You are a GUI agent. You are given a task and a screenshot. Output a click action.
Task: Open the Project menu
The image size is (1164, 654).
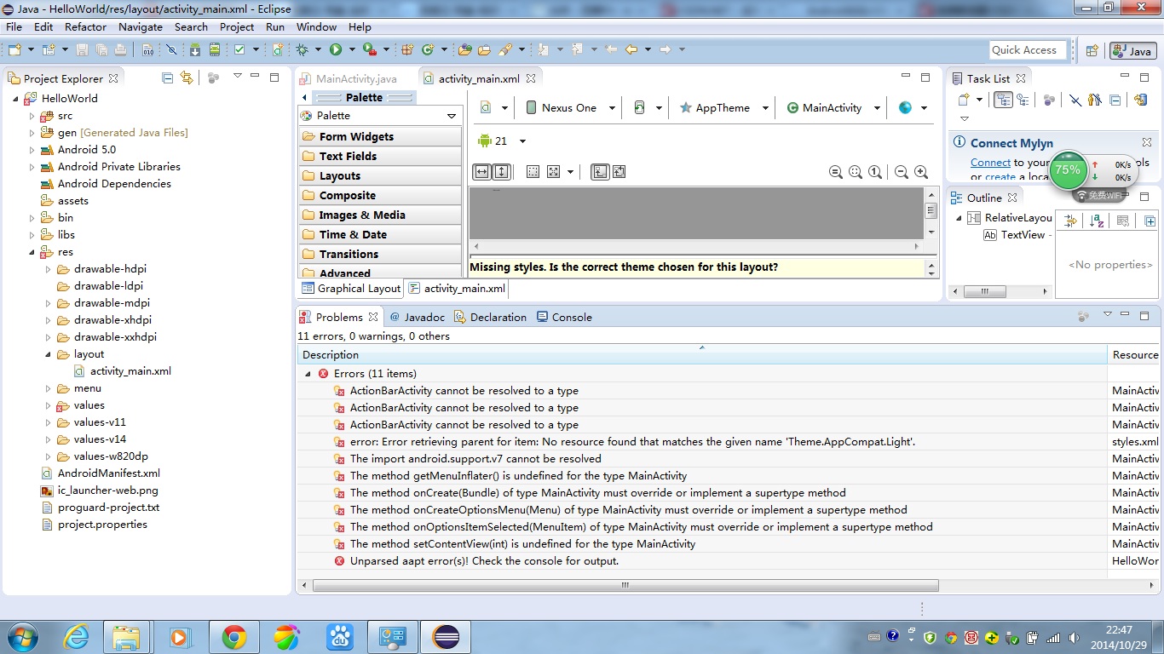point(237,26)
